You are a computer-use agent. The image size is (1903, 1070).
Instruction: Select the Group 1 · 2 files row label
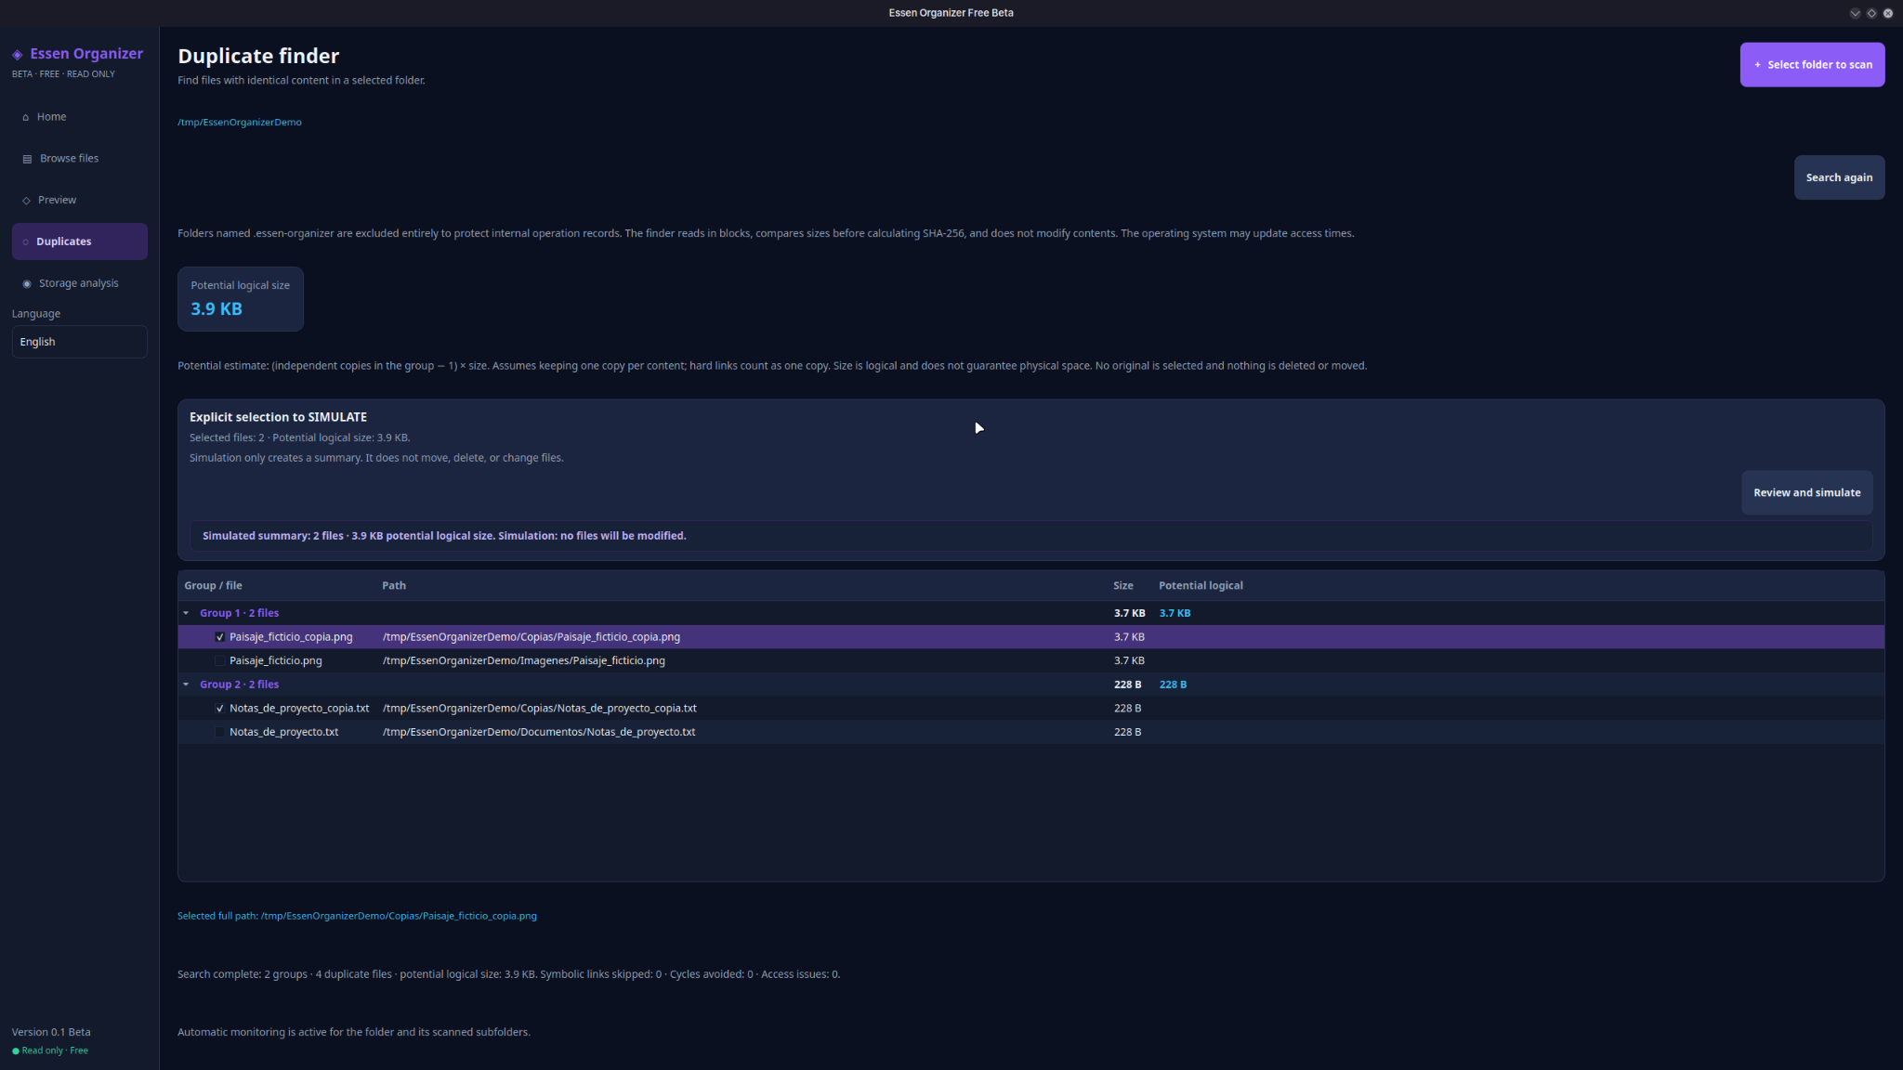[239, 613]
